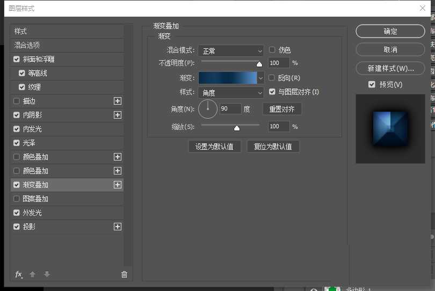The image size is (435, 291).
Task: Click the plus icon beside 描边
Action: (118, 101)
